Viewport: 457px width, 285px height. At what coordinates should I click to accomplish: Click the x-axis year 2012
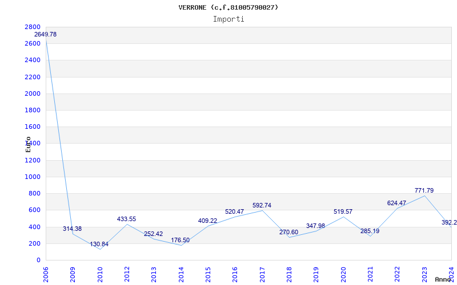127,275
